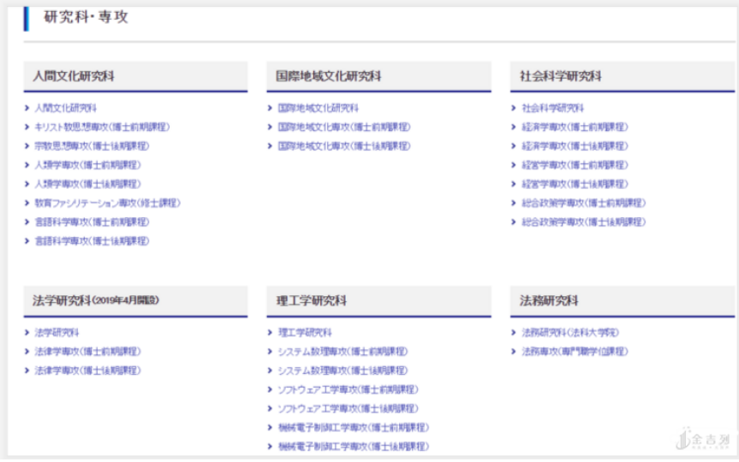Select 法律学専攻(博士前期課程) link
The height and width of the screenshot is (462, 739).
87,352
